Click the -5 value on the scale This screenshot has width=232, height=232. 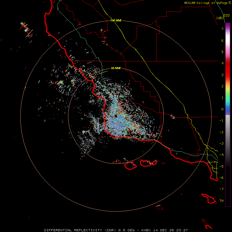click(221, 167)
